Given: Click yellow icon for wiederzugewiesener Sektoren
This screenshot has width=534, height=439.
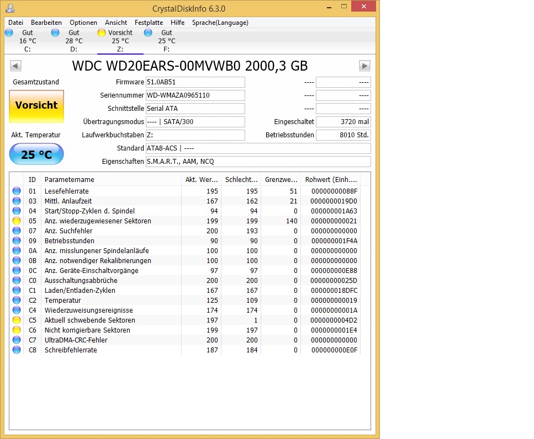Looking at the screenshot, I should click(x=17, y=221).
